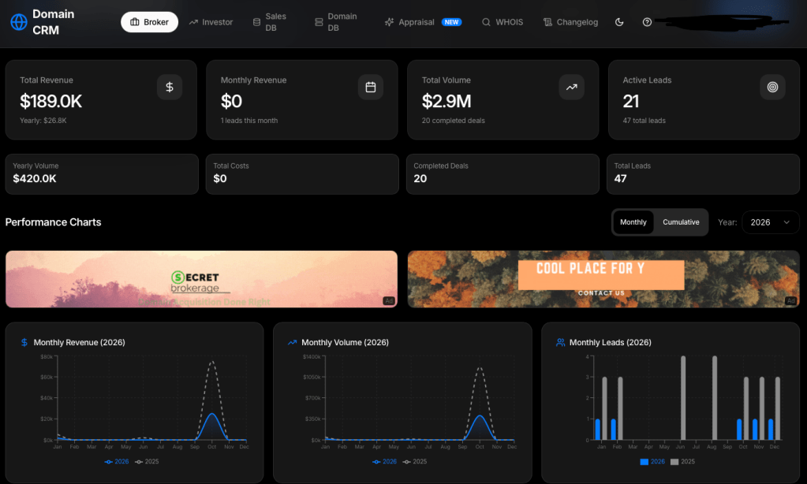Switch charts to Cumulative view
This screenshot has width=807, height=484.
pyautogui.click(x=681, y=222)
